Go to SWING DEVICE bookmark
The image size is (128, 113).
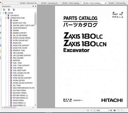click(x=19, y=80)
